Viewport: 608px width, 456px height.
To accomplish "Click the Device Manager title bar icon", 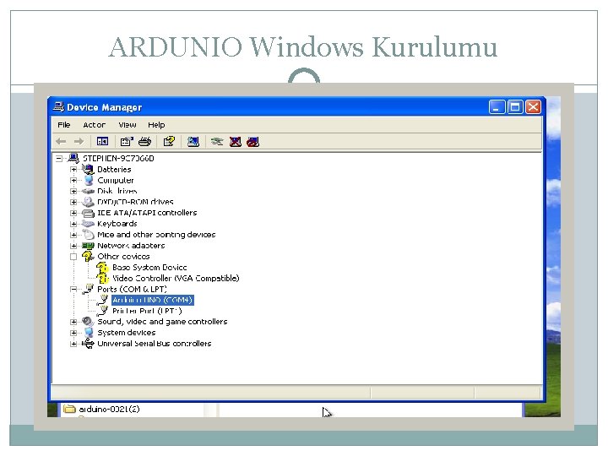I will pos(58,106).
